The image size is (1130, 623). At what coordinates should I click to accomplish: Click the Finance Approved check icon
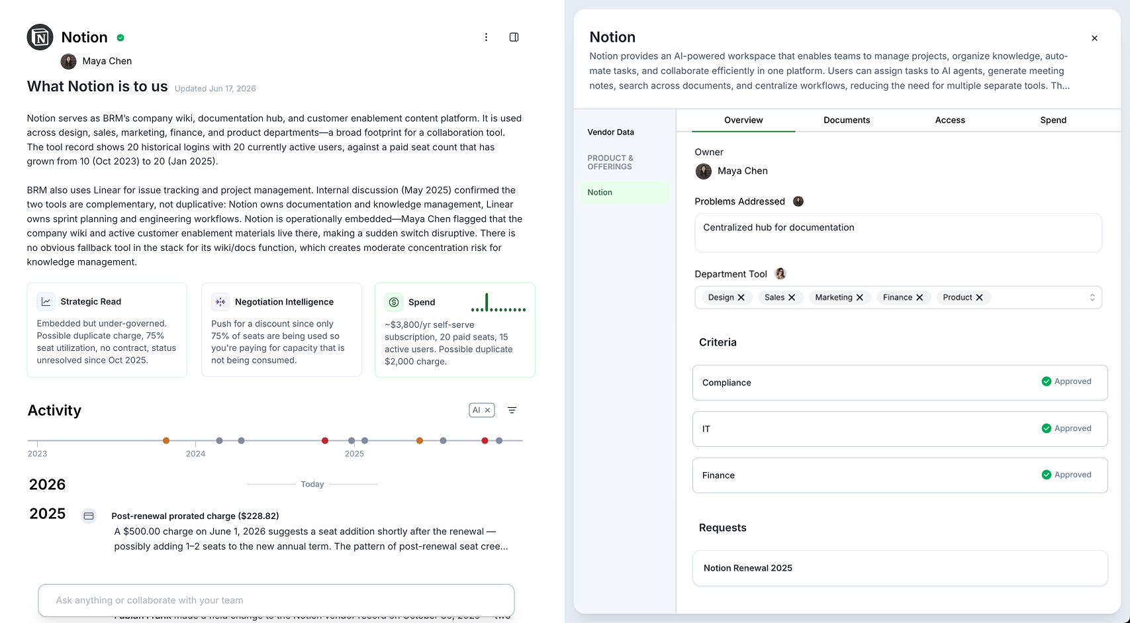click(x=1047, y=475)
